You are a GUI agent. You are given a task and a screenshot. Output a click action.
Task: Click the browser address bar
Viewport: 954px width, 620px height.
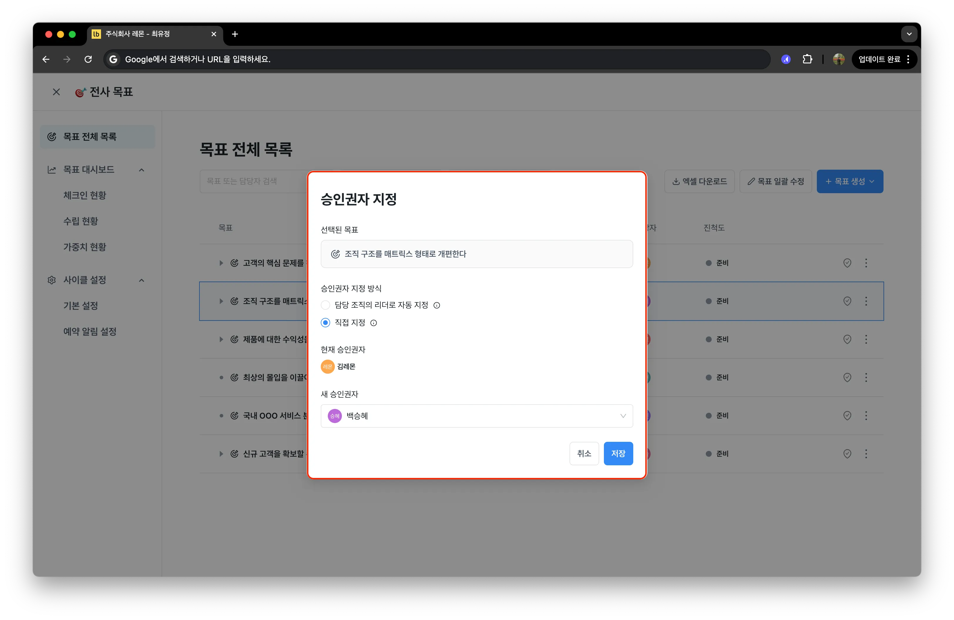pos(437,59)
